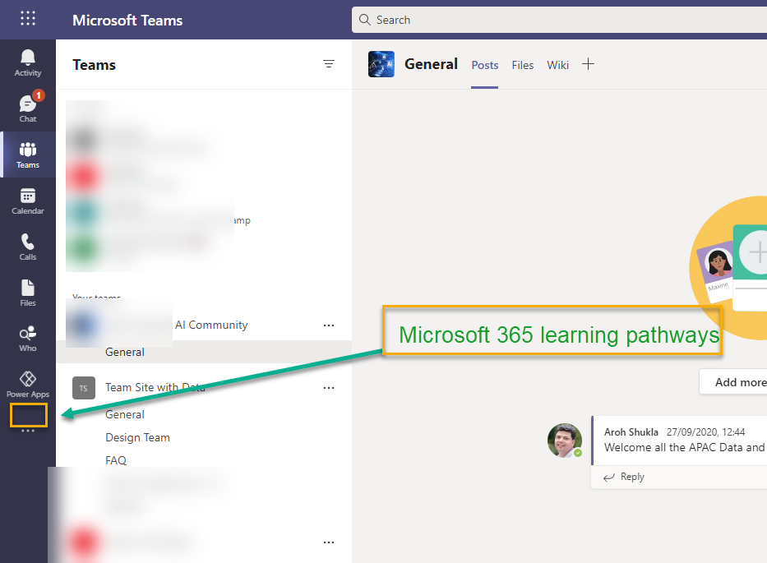Open options for the bottom blurred team
This screenshot has width=767, height=563.
point(329,542)
